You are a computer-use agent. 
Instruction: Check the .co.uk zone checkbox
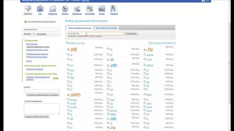pos(145,103)
